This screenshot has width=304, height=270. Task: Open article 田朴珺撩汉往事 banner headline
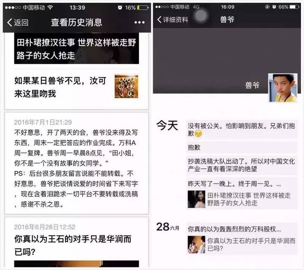point(76,49)
